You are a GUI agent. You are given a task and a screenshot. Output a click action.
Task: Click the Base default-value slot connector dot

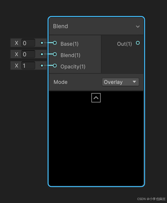point(42,43)
